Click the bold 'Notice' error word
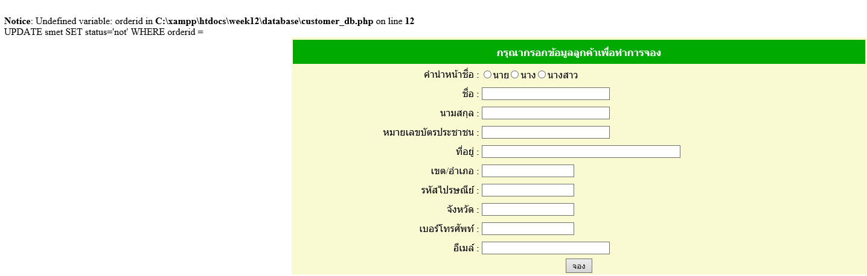The image size is (867, 276). tap(18, 21)
